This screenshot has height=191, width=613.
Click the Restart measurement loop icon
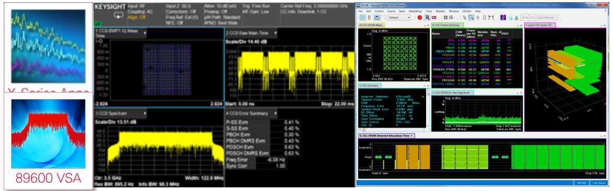point(377,18)
